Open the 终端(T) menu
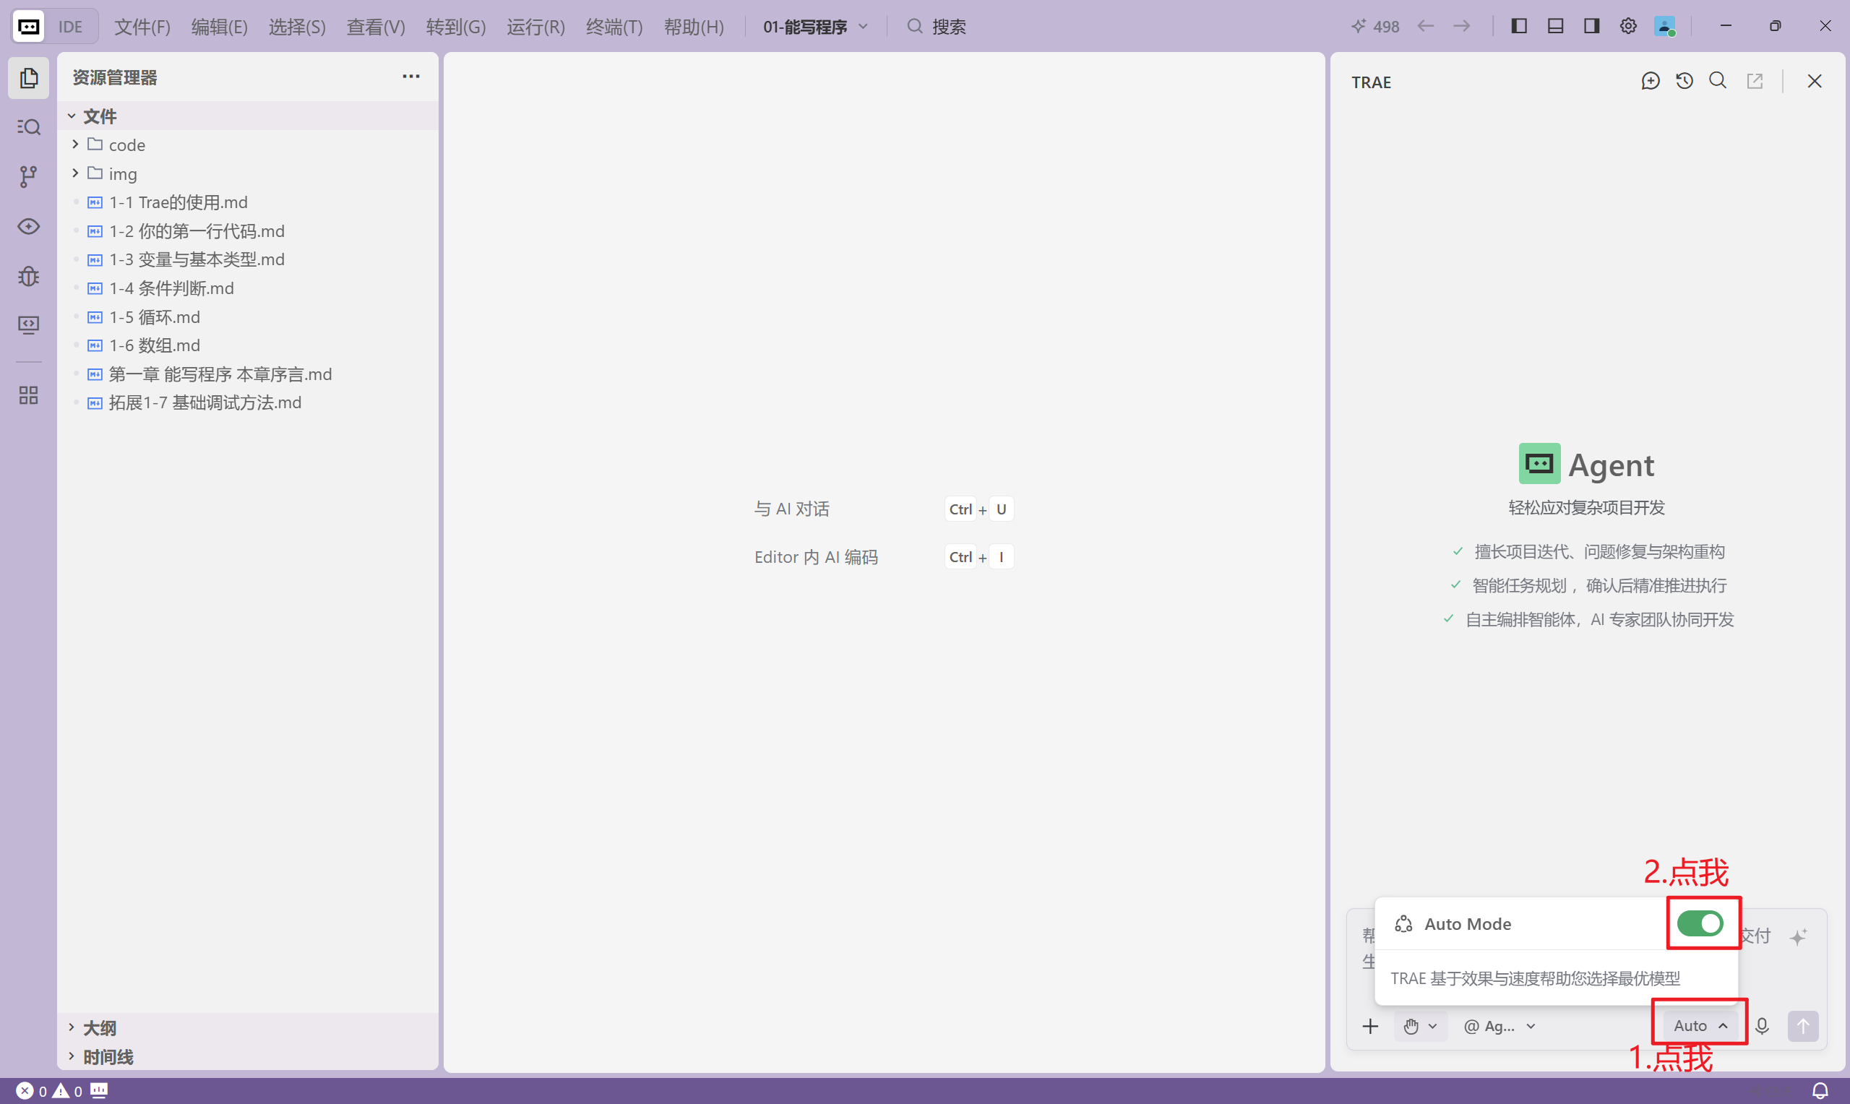The image size is (1850, 1104). click(x=614, y=27)
